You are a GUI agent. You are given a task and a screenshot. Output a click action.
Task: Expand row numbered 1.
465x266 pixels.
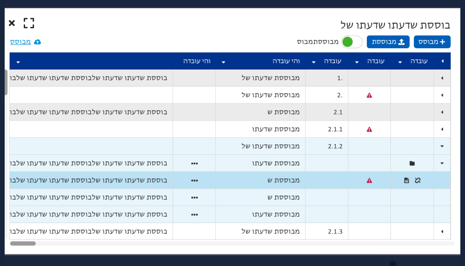click(x=442, y=78)
